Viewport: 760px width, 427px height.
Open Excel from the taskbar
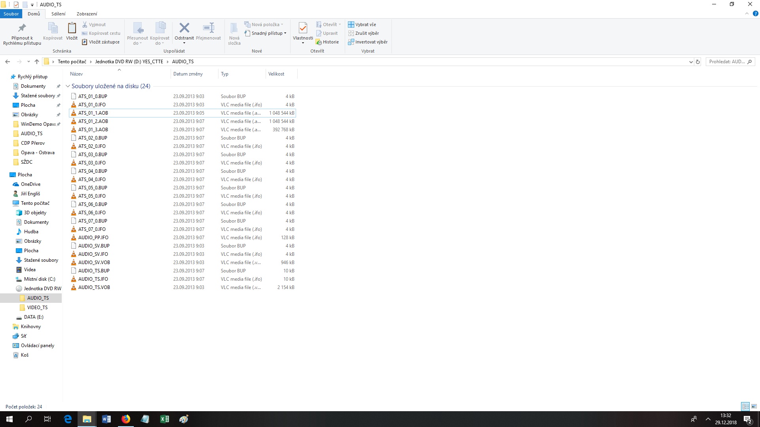[164, 419]
